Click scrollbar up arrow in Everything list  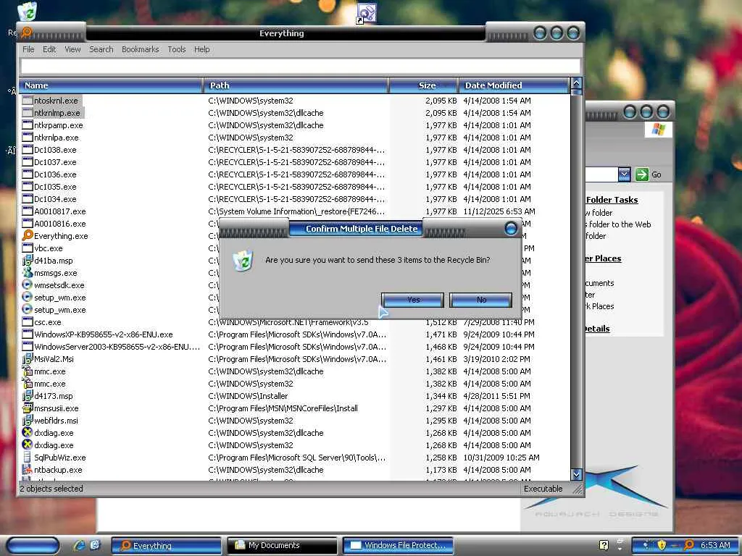pos(576,84)
